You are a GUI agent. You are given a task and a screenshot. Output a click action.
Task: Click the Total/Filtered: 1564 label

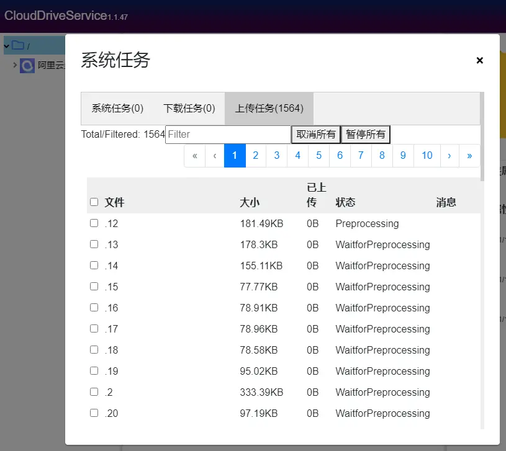click(123, 134)
